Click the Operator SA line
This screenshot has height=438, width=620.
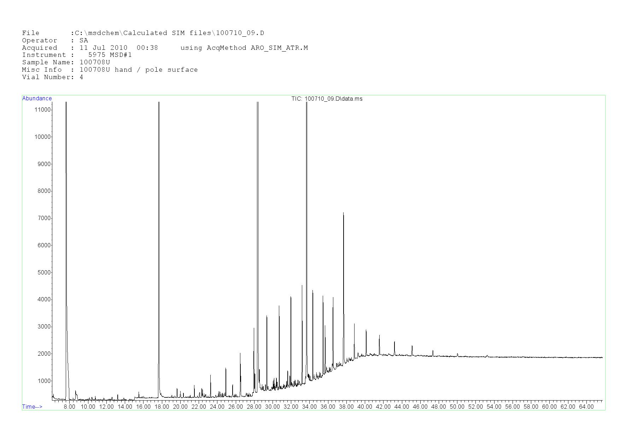pyautogui.click(x=55, y=41)
